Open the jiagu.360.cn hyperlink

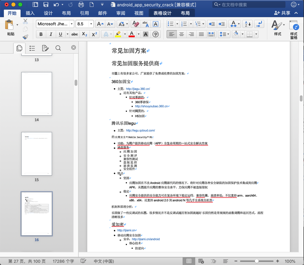[x=138, y=89]
